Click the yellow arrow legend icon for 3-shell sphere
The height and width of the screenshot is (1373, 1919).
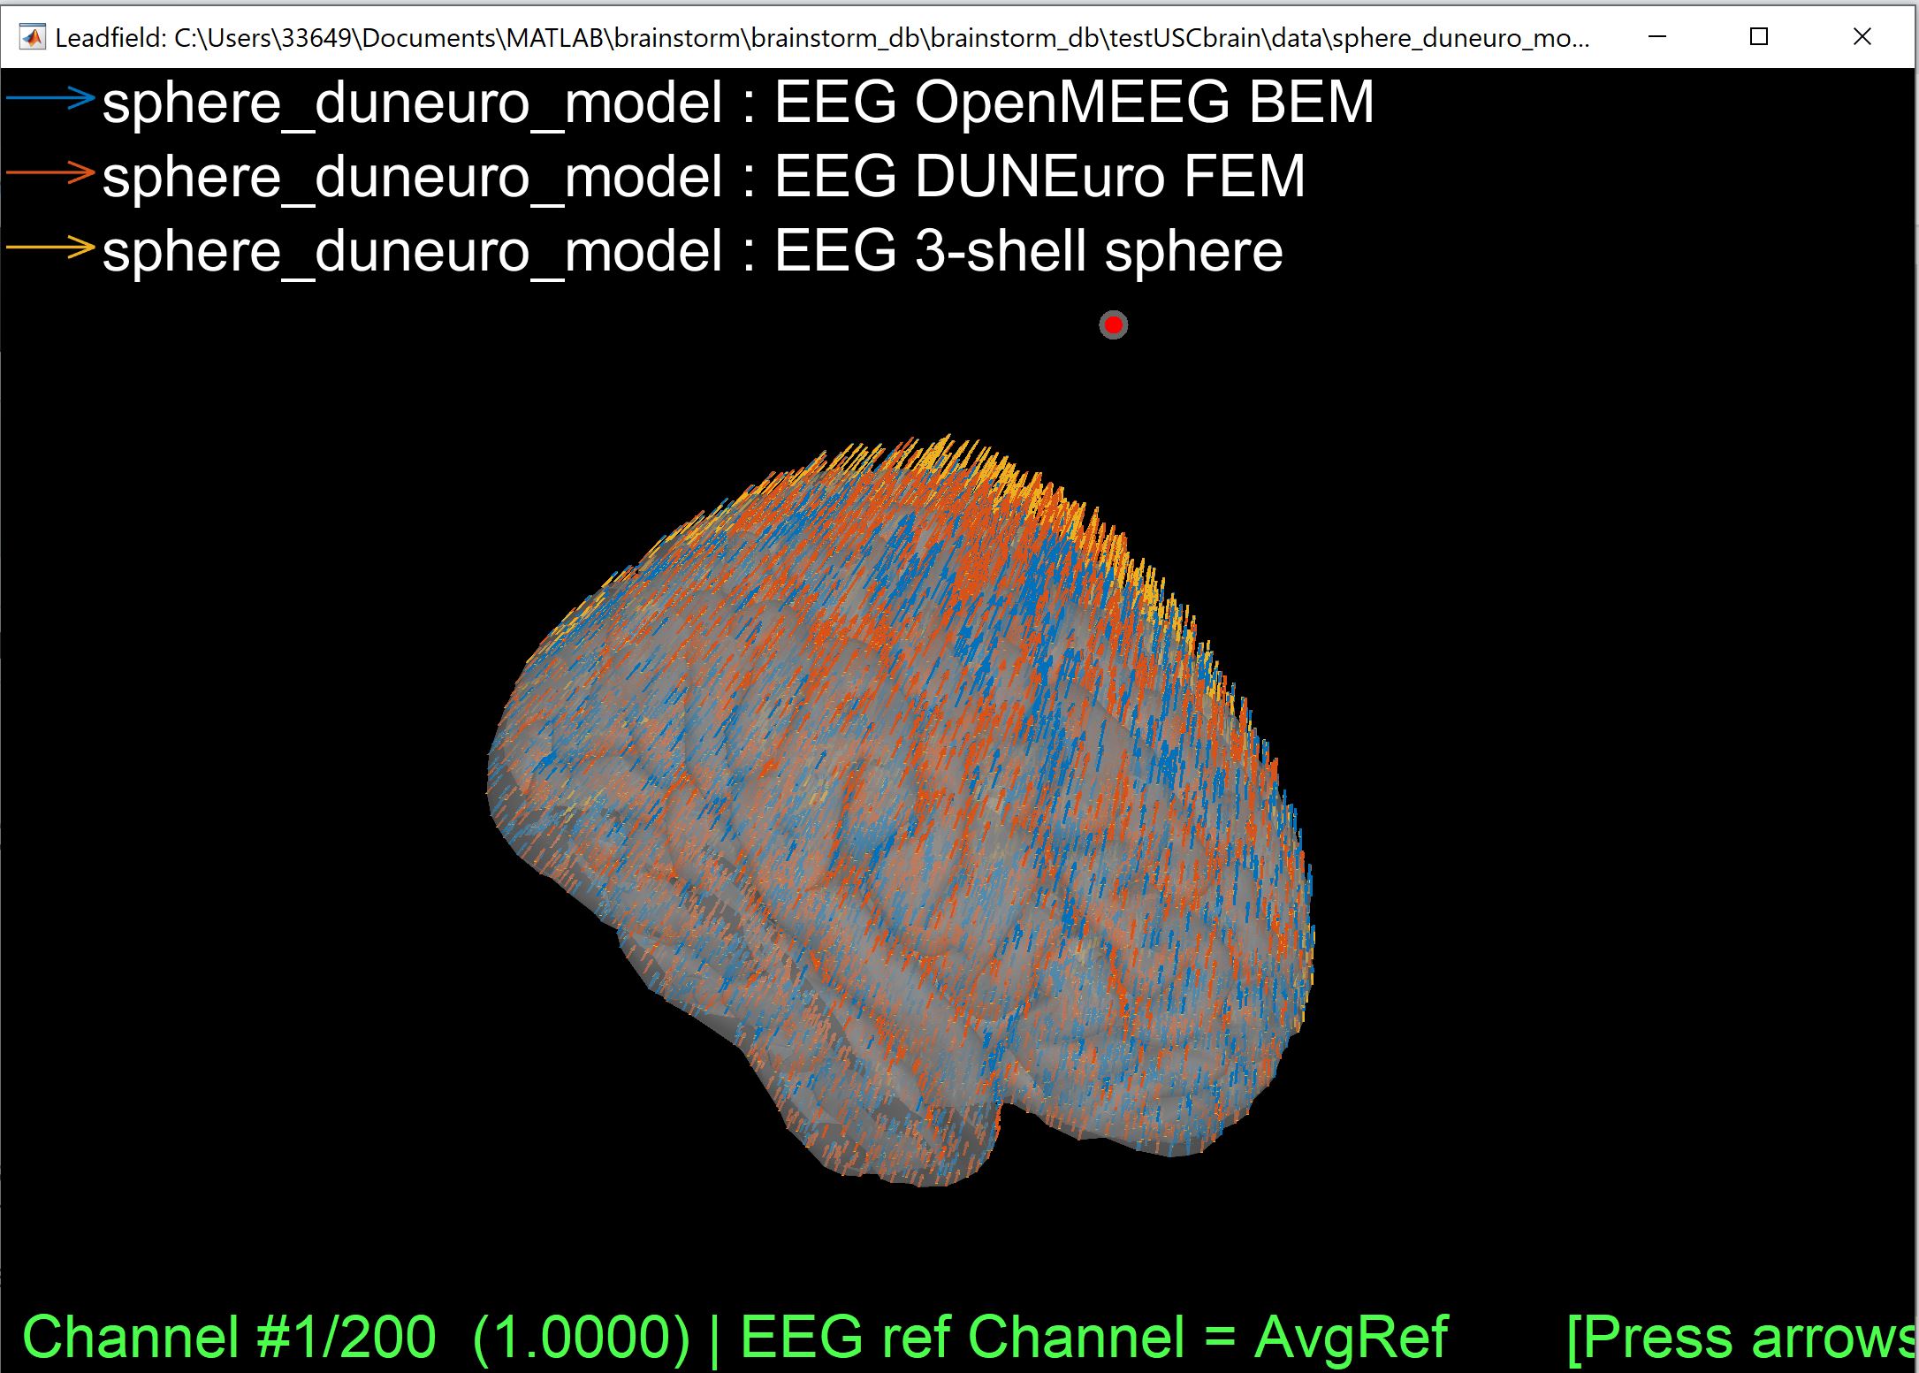point(51,247)
